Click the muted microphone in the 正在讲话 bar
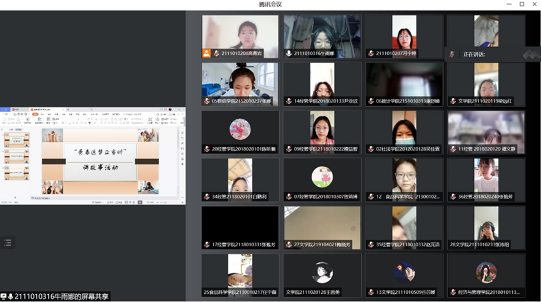Viewport: 541px width, 302px height. (x=452, y=54)
